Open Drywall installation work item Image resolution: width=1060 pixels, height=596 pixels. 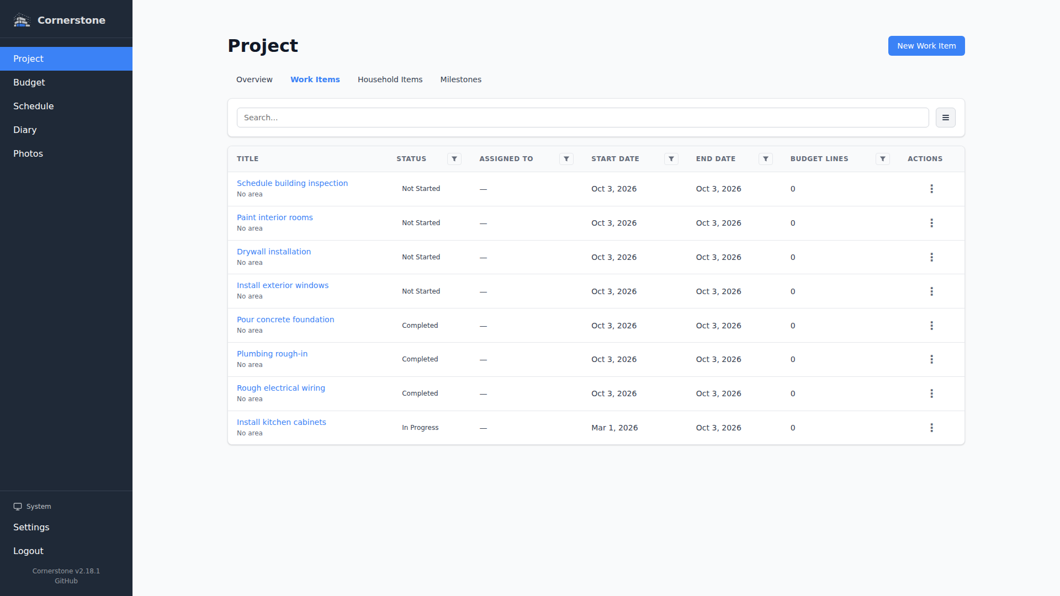click(x=274, y=252)
